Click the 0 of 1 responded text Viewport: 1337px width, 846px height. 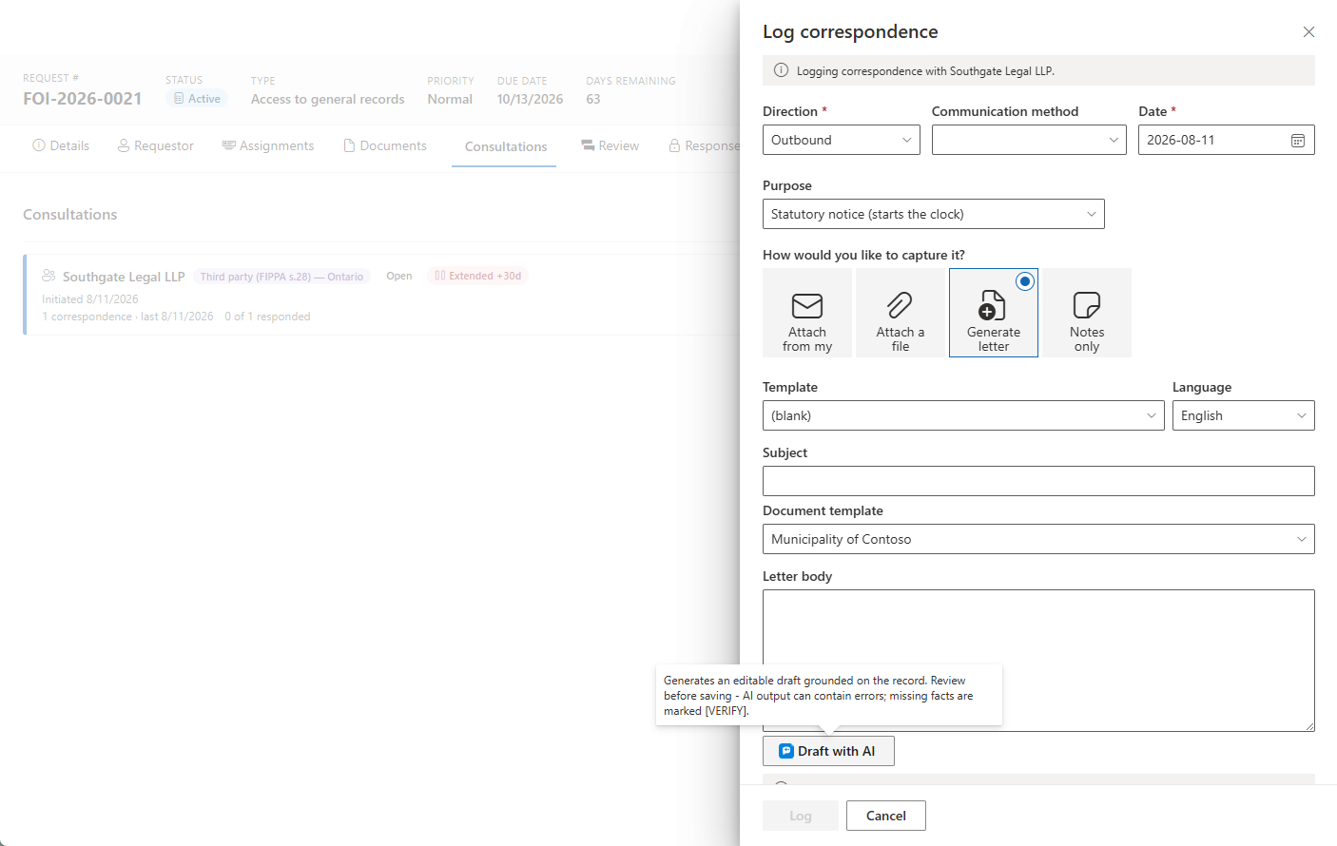click(x=267, y=317)
